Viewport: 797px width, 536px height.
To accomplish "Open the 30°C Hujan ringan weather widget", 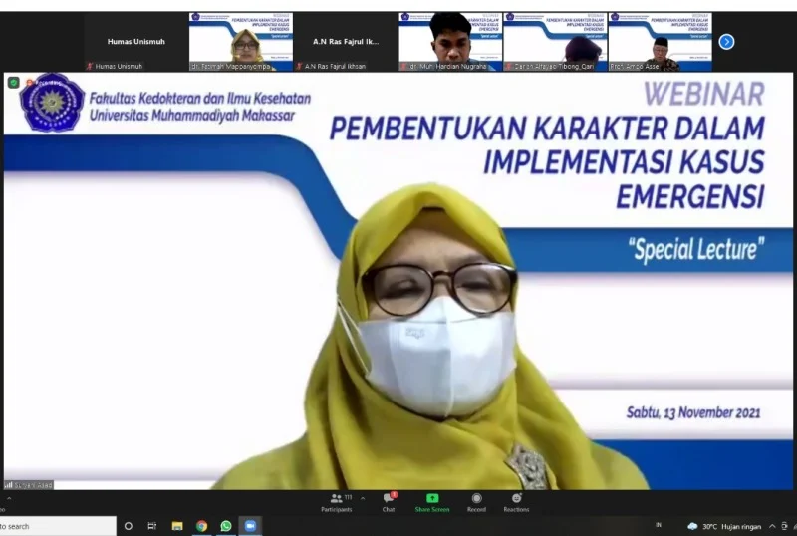I will pyautogui.click(x=724, y=526).
